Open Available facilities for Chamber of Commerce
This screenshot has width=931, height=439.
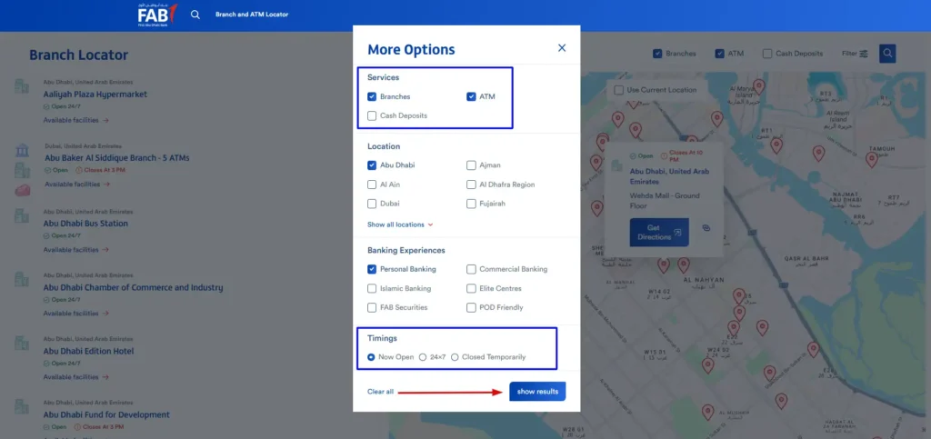tap(76, 314)
